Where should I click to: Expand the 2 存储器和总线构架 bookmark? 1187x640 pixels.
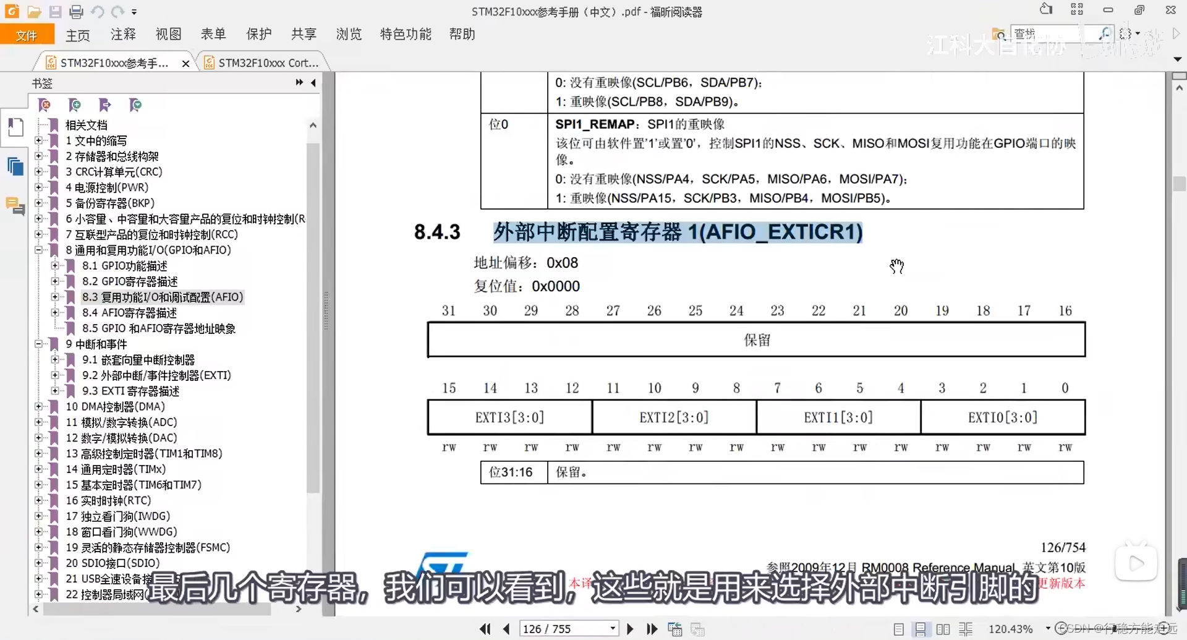click(x=38, y=156)
